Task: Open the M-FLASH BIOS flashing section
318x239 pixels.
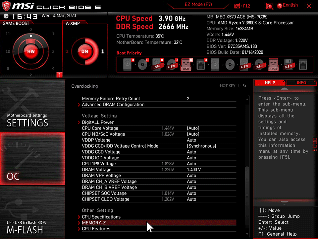Action: 32,212
